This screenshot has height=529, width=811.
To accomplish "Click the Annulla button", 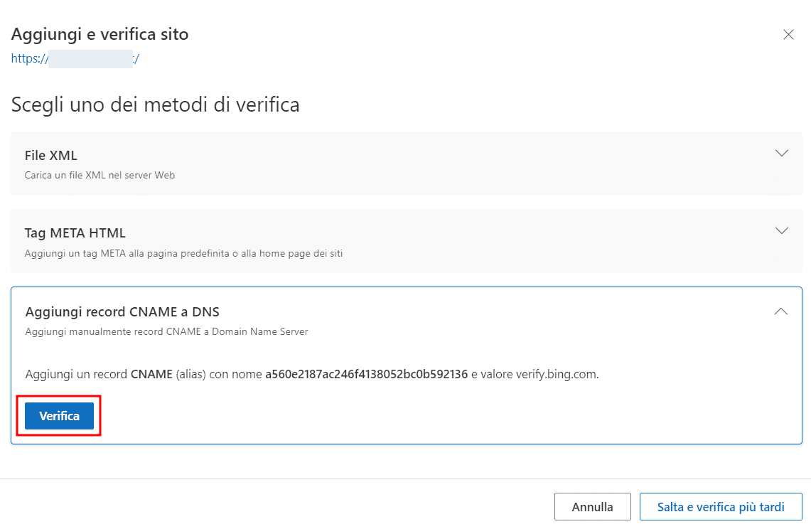I will 592,506.
